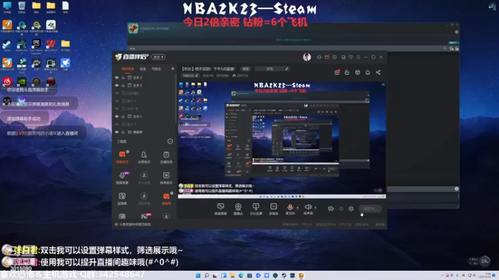
Task: Click the taskbar search icon
Action: click(x=206, y=275)
